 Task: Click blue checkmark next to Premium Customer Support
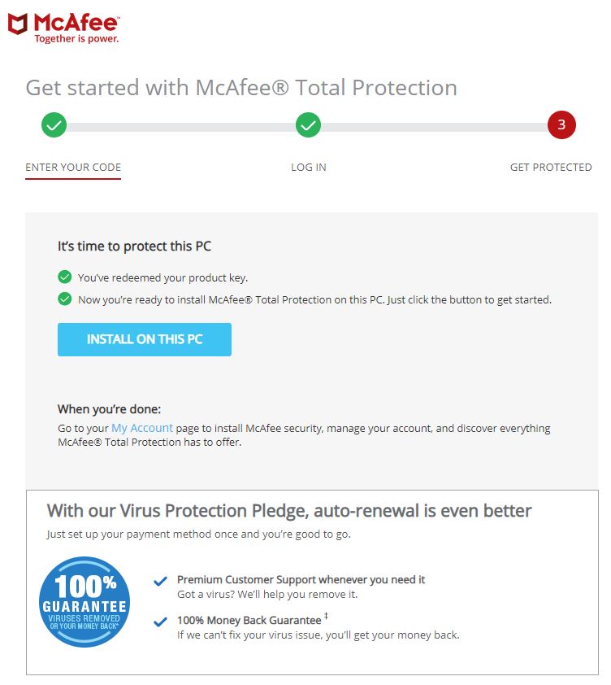pyautogui.click(x=161, y=581)
